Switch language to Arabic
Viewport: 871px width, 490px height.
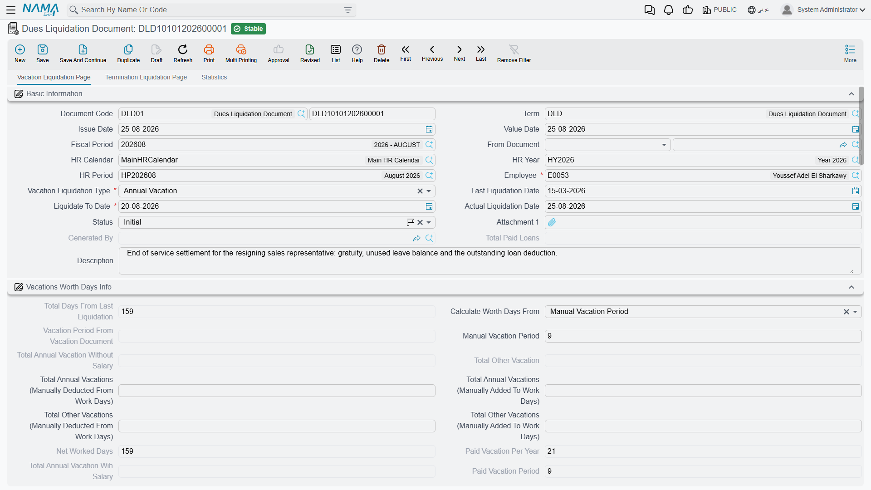(x=758, y=10)
